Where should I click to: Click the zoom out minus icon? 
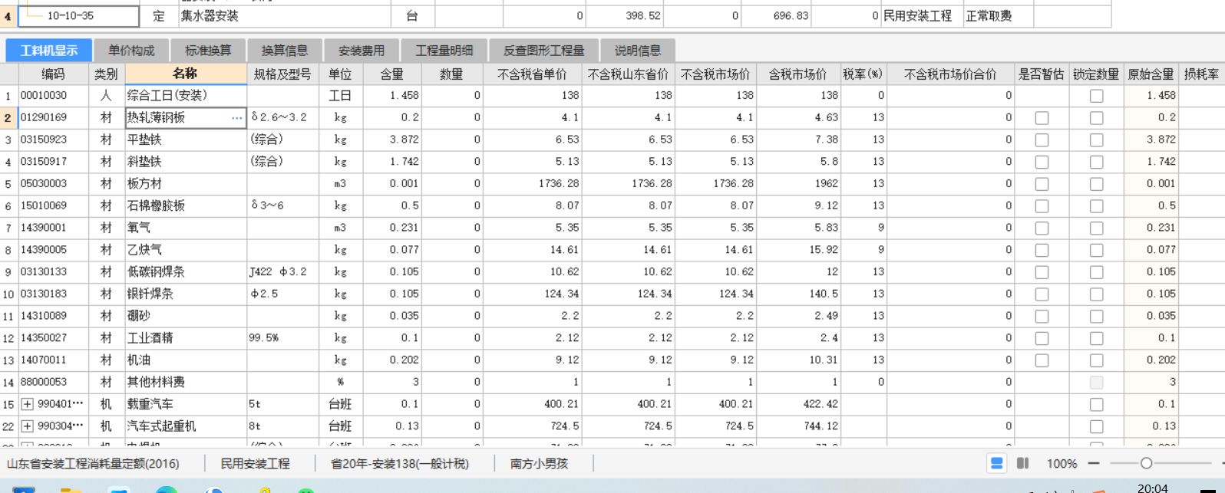pyautogui.click(x=1094, y=463)
